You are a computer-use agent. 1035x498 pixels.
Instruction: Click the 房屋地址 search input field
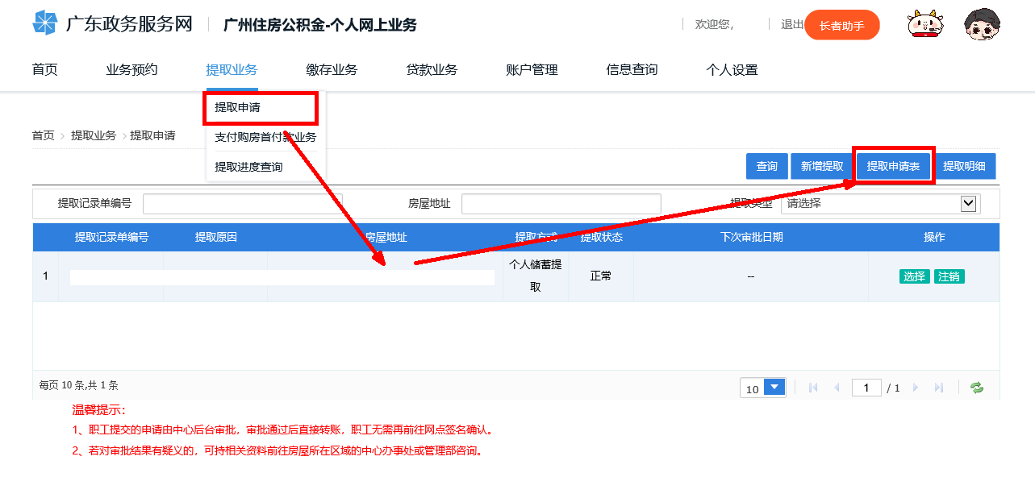[560, 204]
